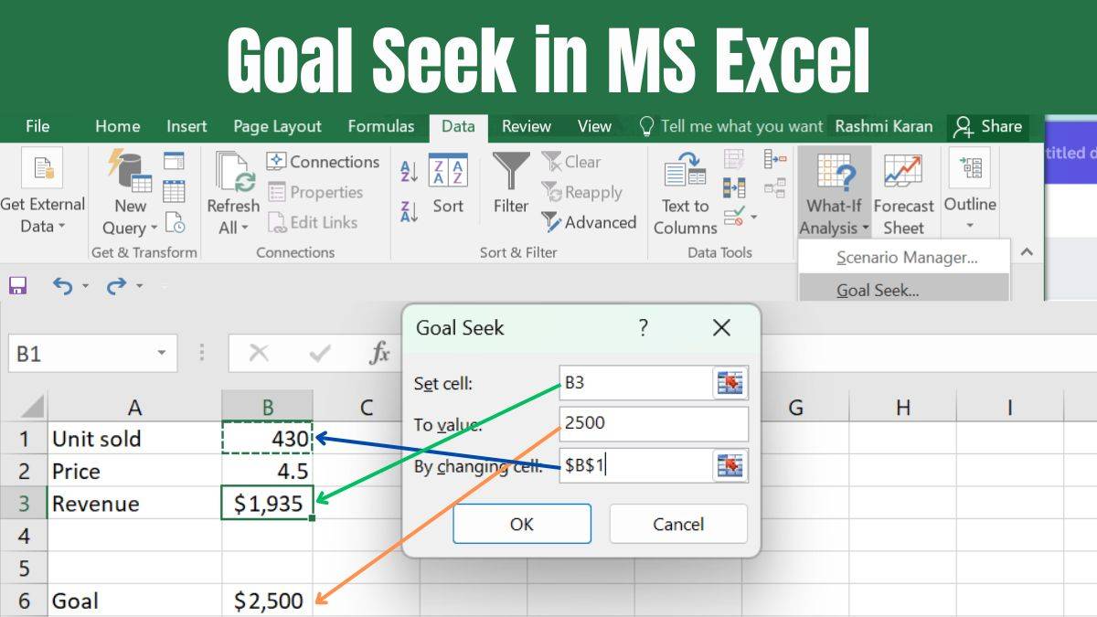Viewport: 1097px width, 617px height.
Task: Switch to the Insert tab
Action: tap(186, 126)
